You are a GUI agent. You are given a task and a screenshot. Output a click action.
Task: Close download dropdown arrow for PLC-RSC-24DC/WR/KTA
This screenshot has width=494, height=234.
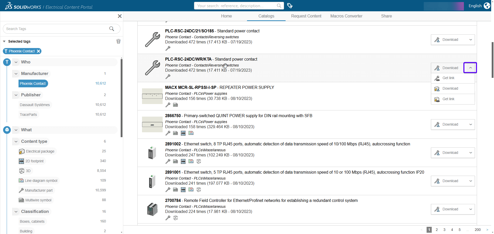(x=470, y=68)
